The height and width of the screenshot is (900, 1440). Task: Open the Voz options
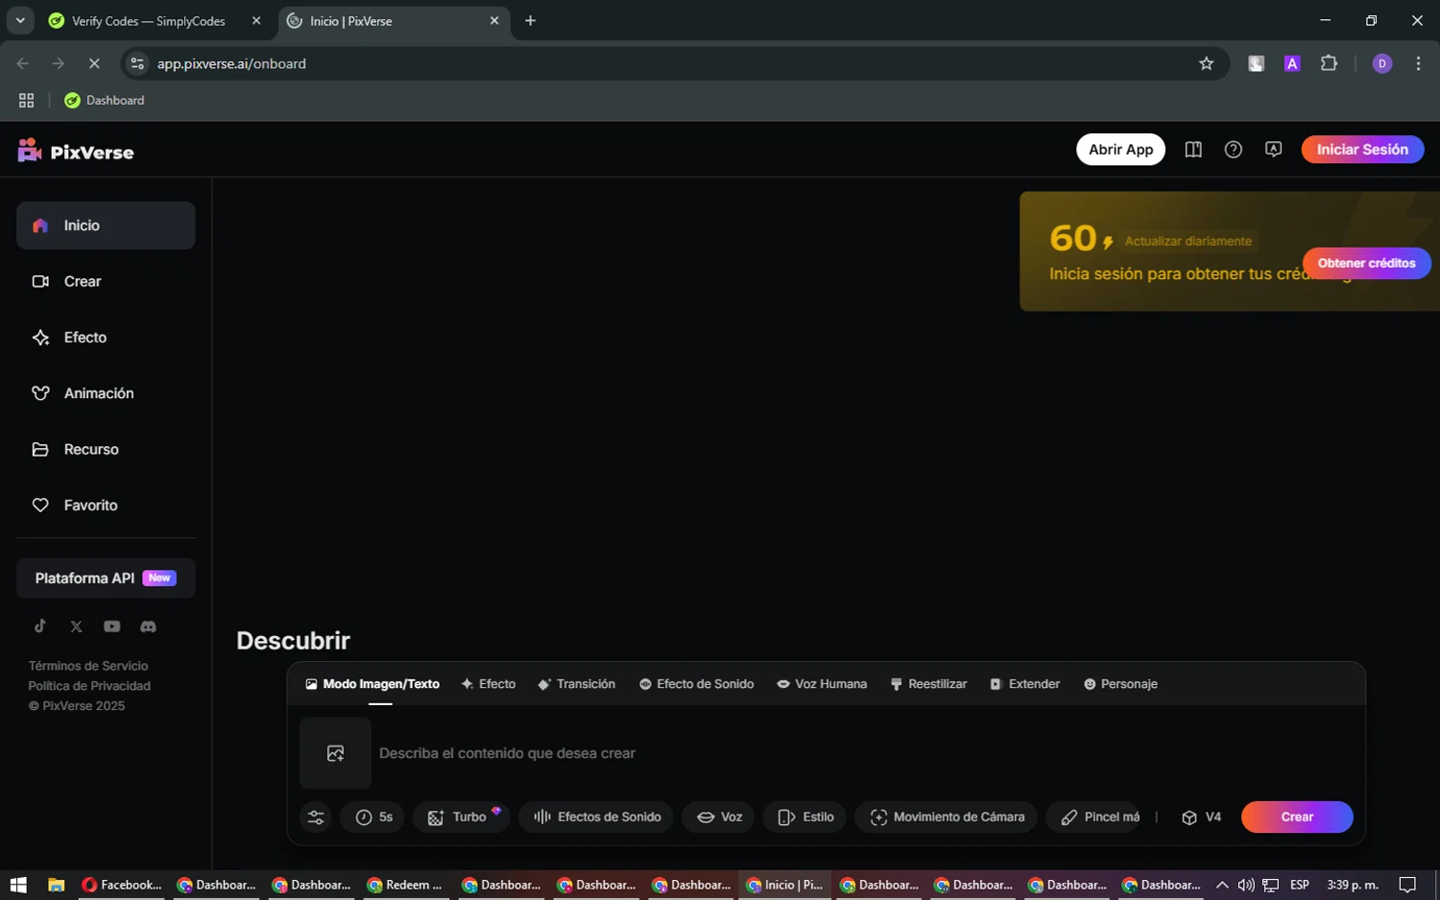718,817
